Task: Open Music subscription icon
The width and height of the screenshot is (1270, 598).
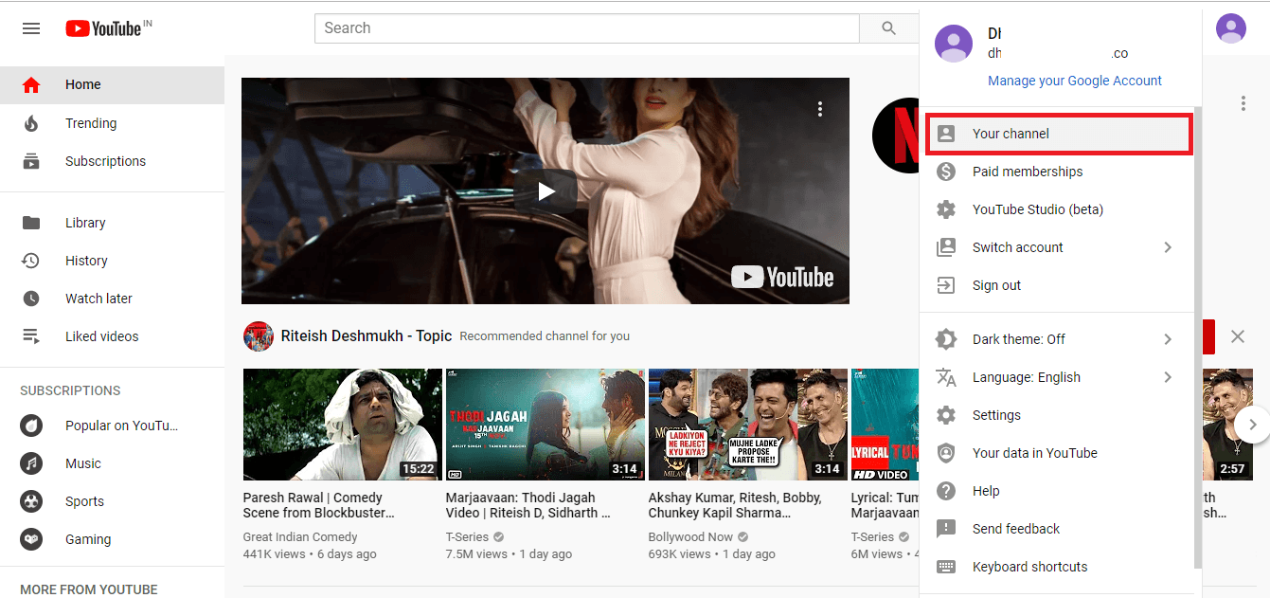Action: (x=31, y=463)
